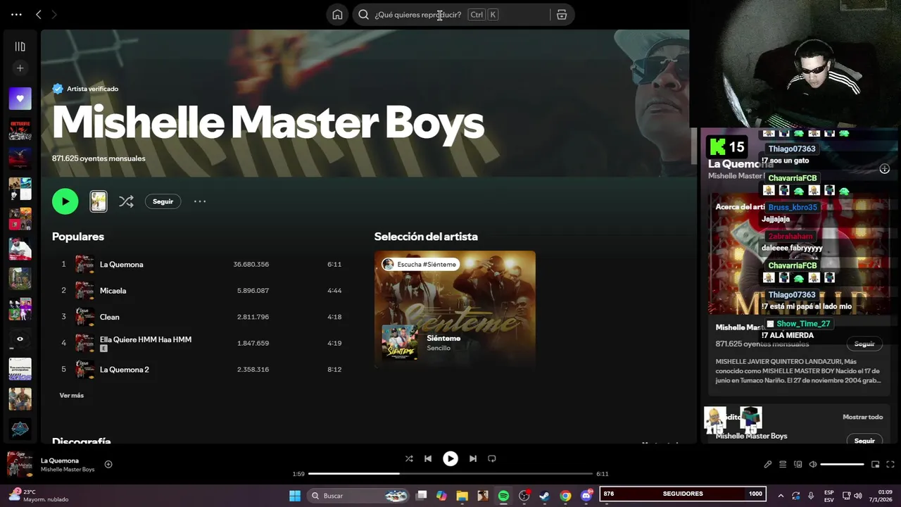Switch to Spotify taskbar icon

(x=503, y=496)
